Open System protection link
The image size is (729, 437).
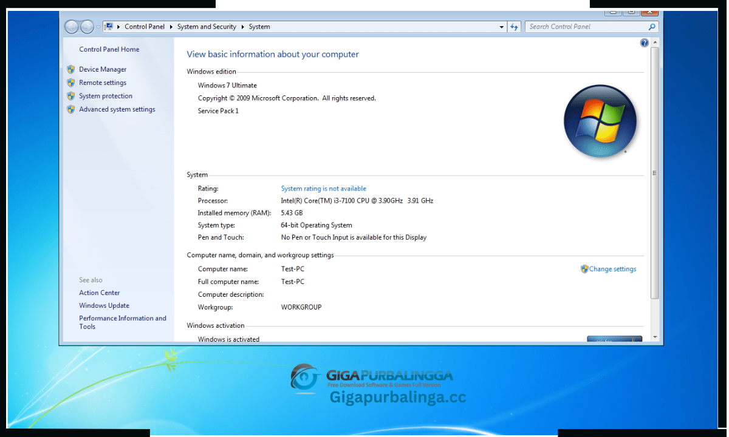click(x=106, y=96)
